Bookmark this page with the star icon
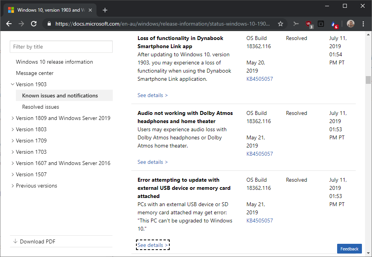Image resolution: width=372 pixels, height=257 pixels. tap(281, 24)
